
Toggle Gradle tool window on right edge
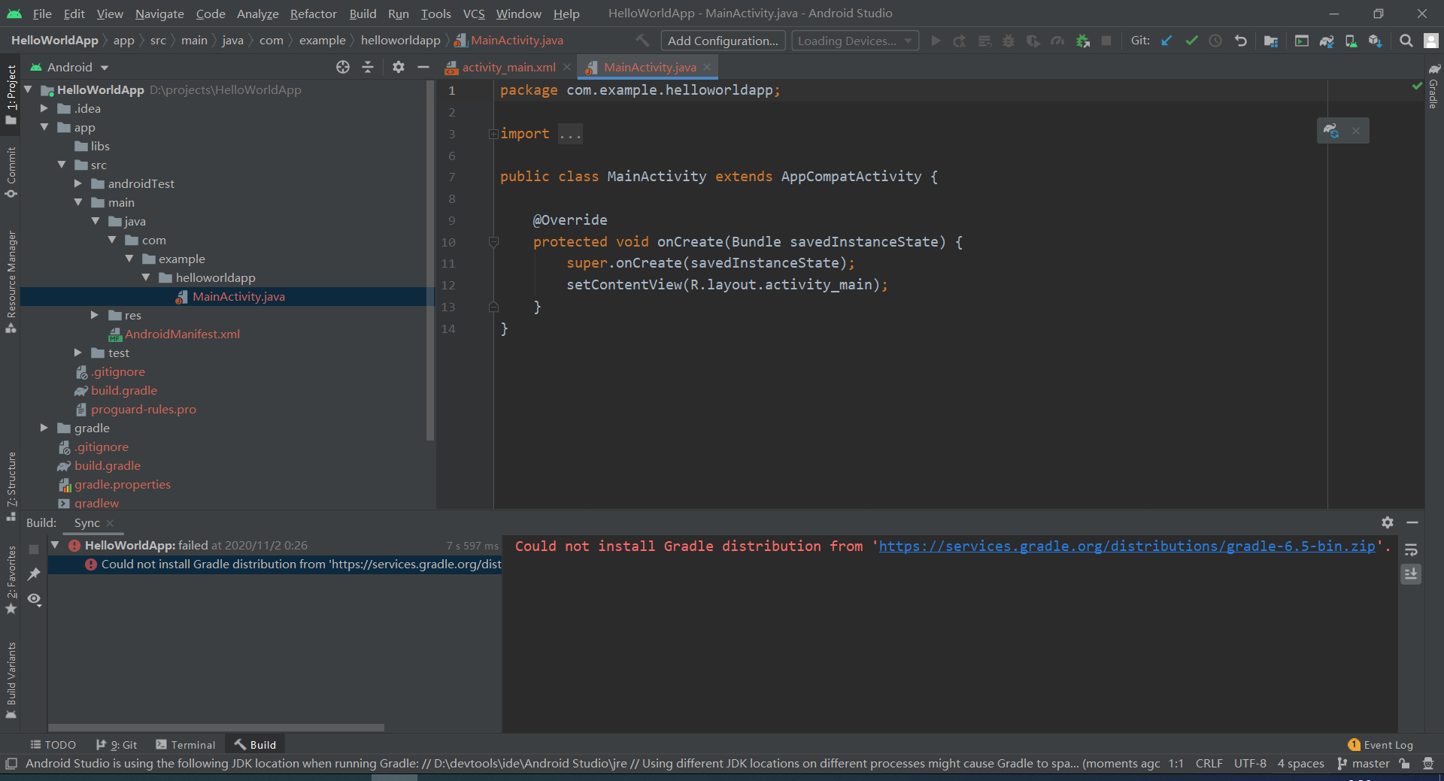pyautogui.click(x=1433, y=86)
